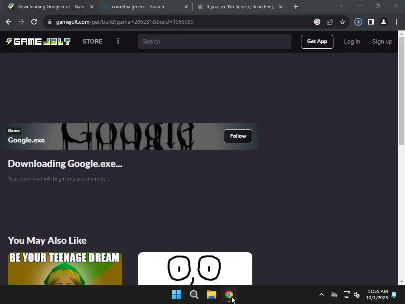This screenshot has width=405, height=304.
Task: Click the address bar URL
Action: pyautogui.click(x=125, y=22)
